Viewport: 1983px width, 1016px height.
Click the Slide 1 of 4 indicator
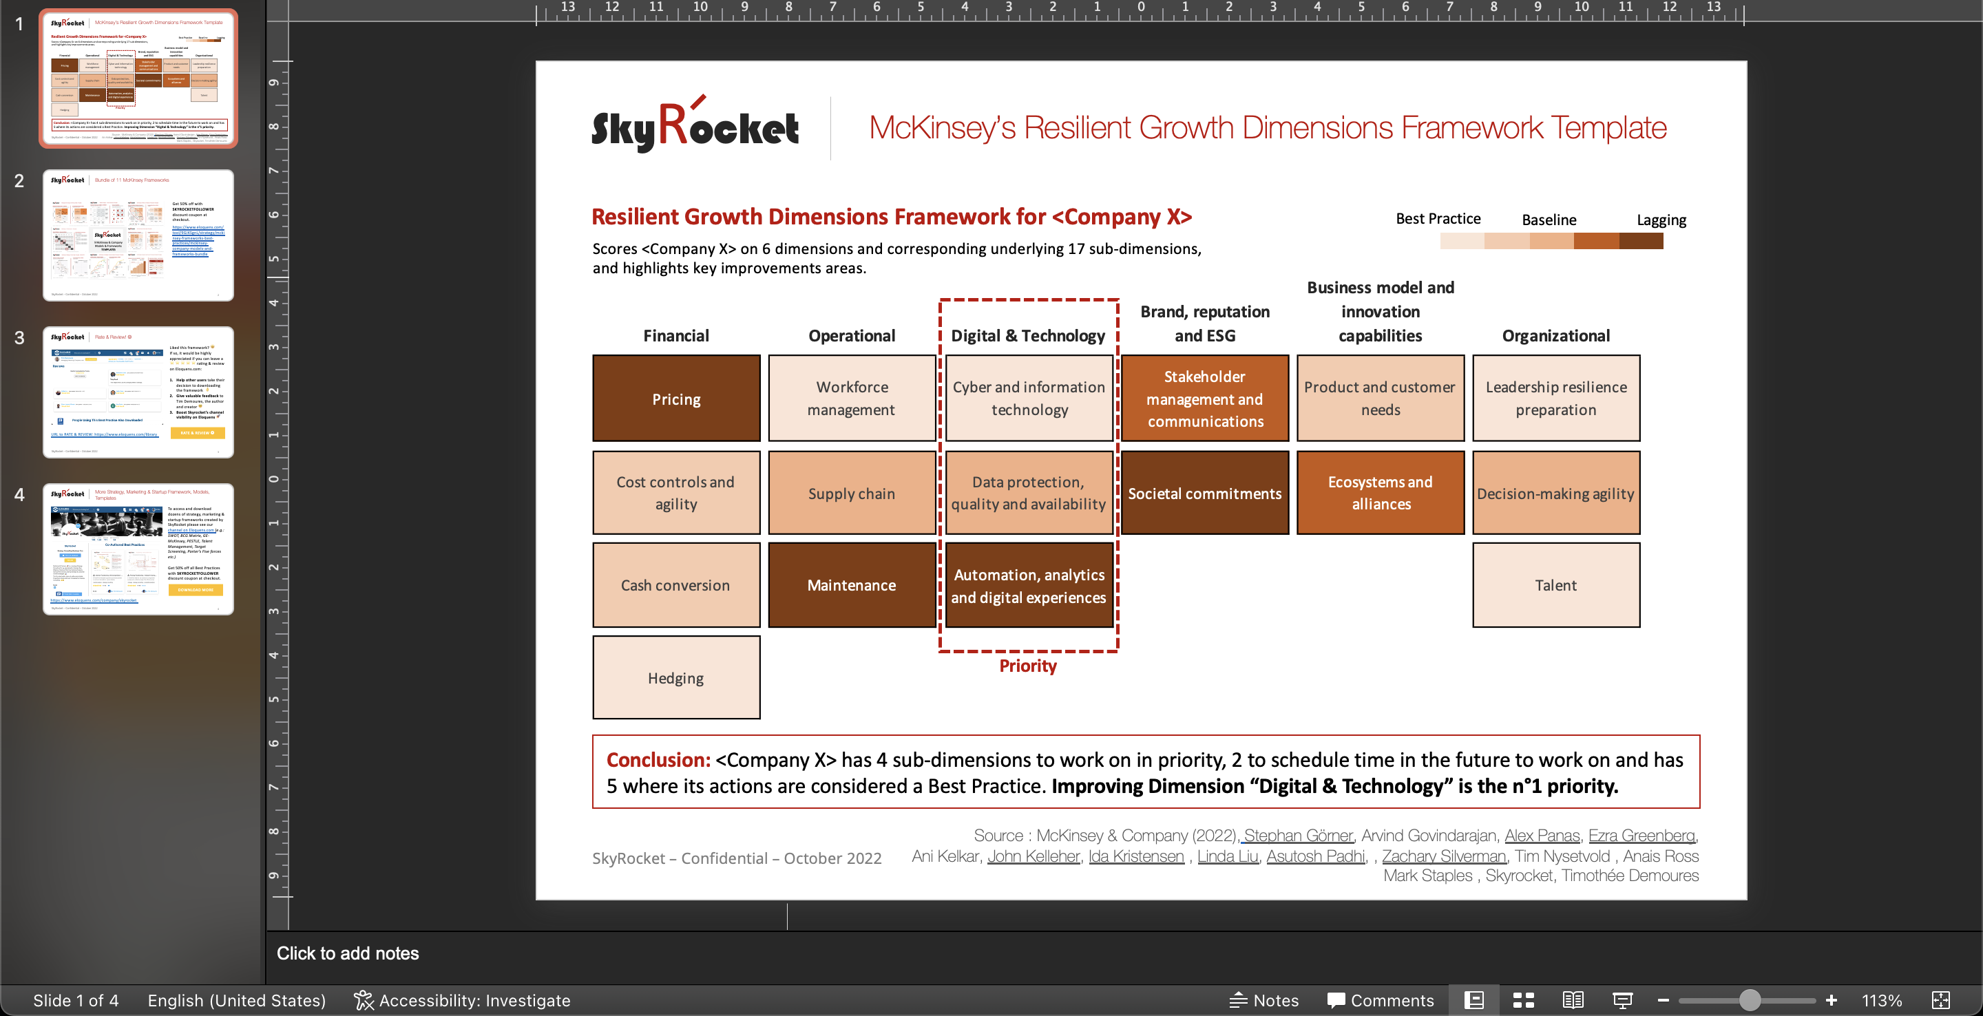[76, 1000]
